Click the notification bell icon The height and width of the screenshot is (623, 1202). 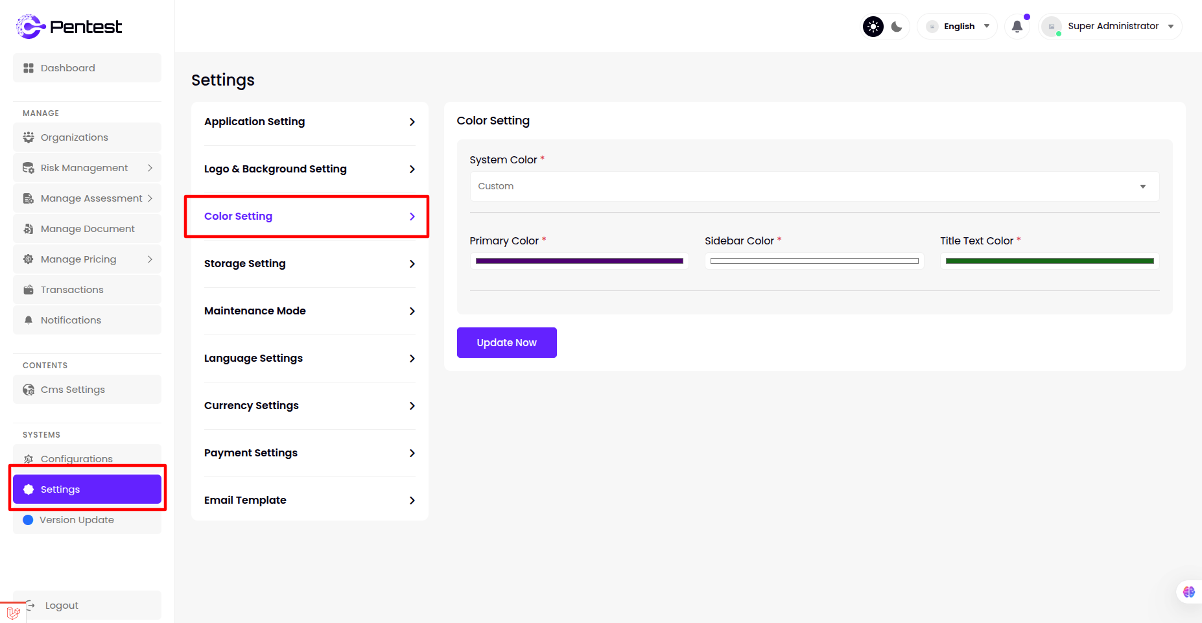coord(1017,27)
